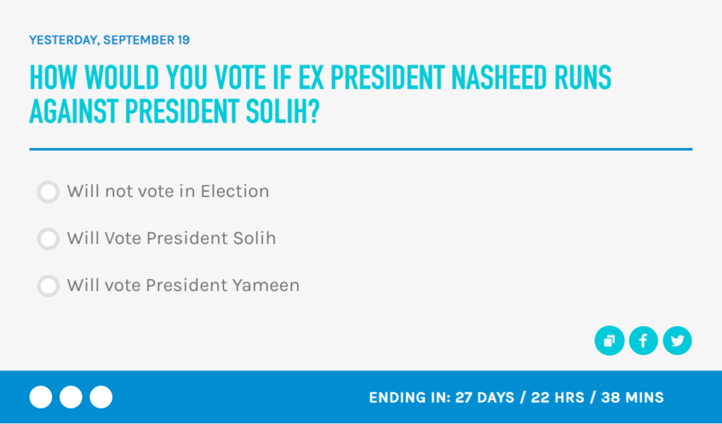This screenshot has width=722, height=424.
Task: Click the '38 MINS' countdown value
Action: click(x=632, y=398)
